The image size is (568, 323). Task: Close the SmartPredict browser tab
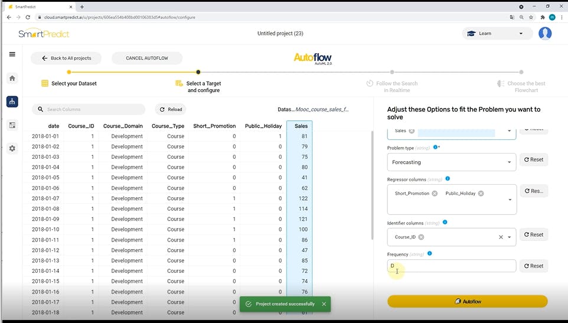point(71,6)
